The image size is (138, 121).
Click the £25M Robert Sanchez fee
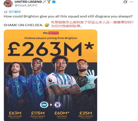click(86, 113)
